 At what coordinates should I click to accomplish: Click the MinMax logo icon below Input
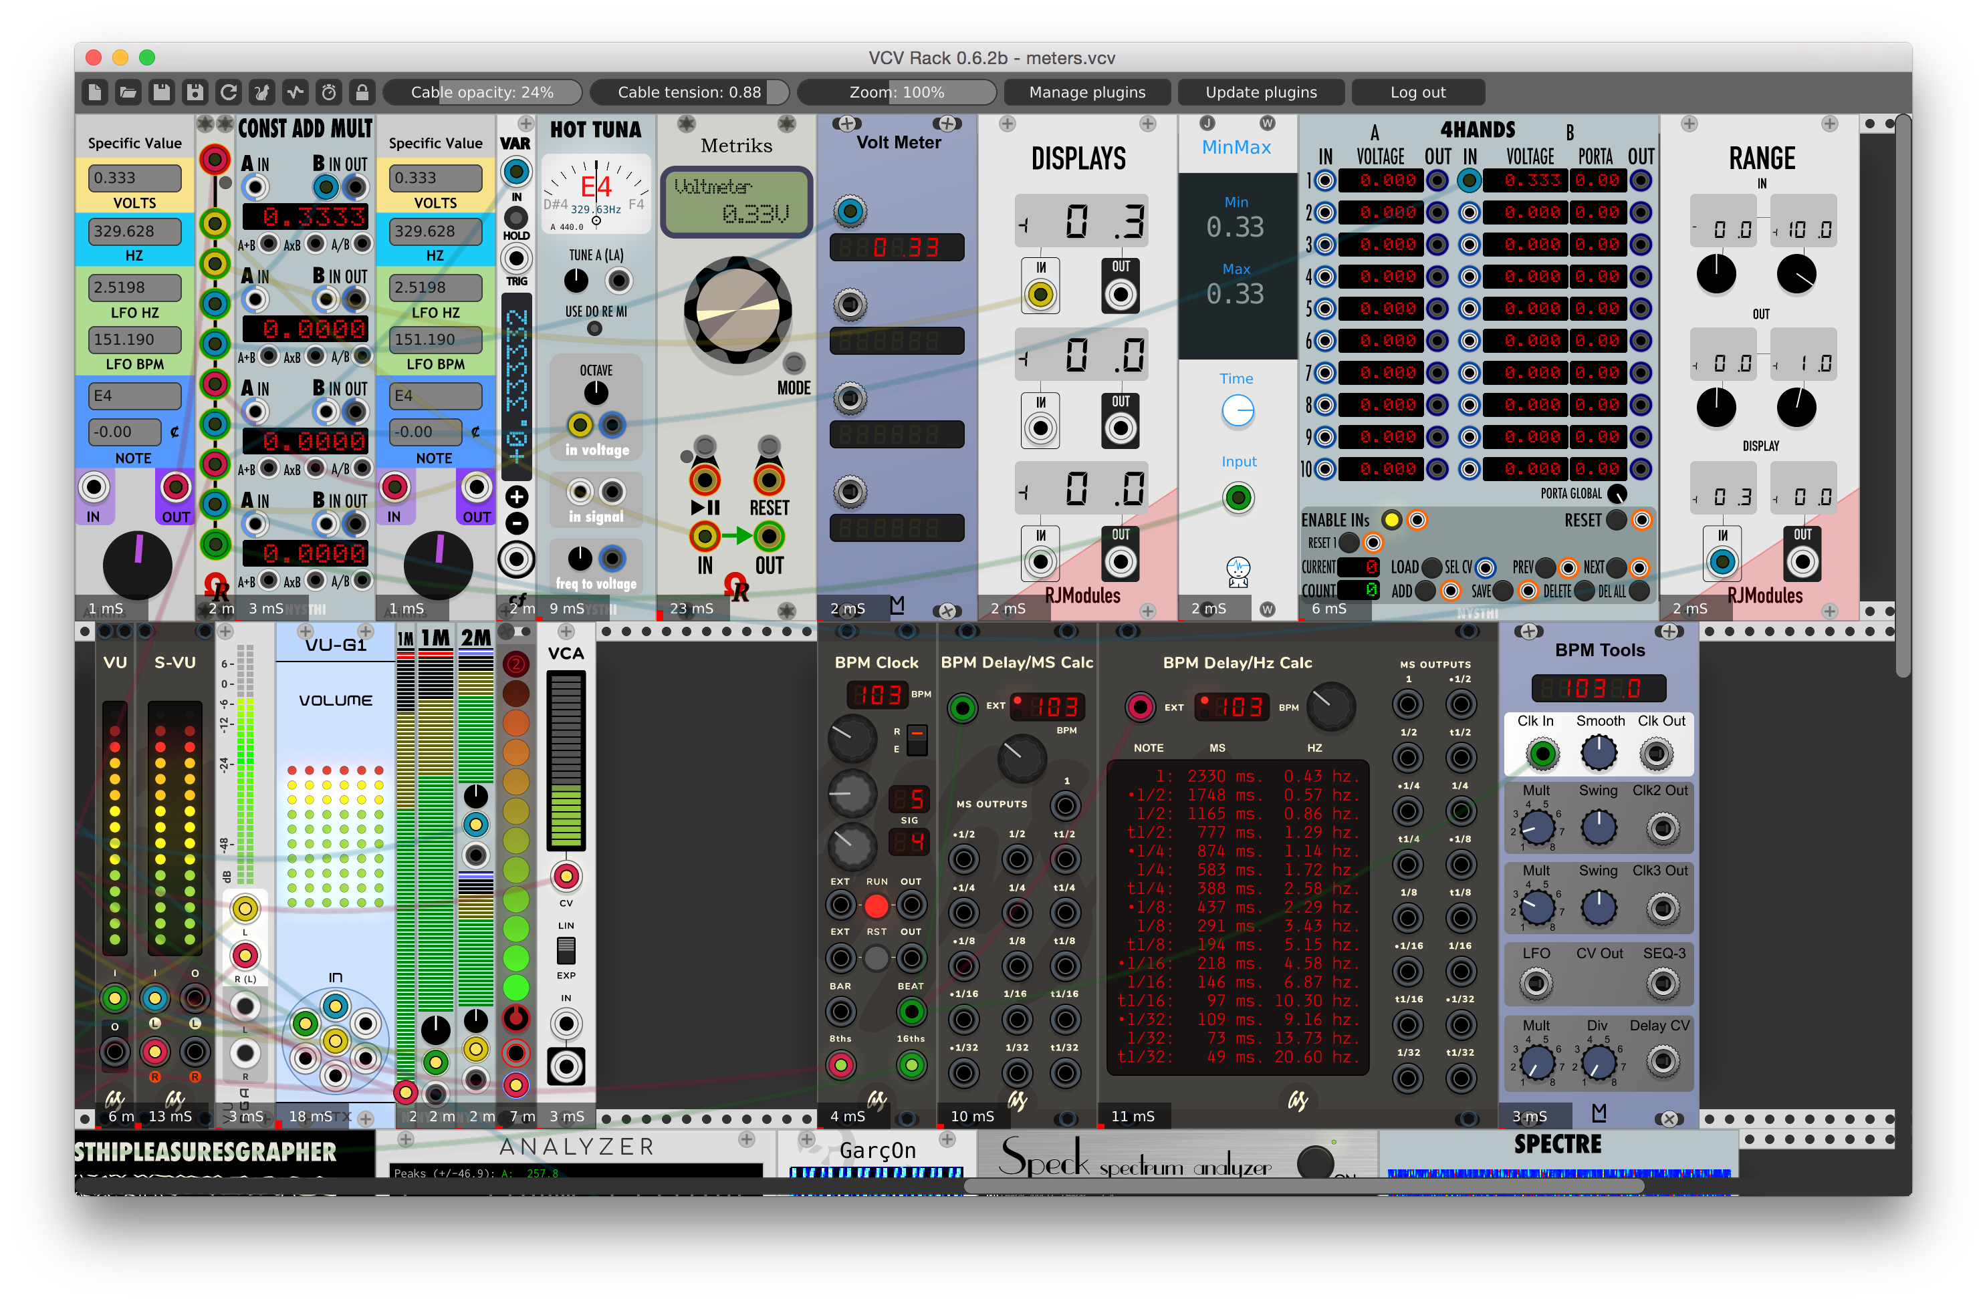(1238, 571)
